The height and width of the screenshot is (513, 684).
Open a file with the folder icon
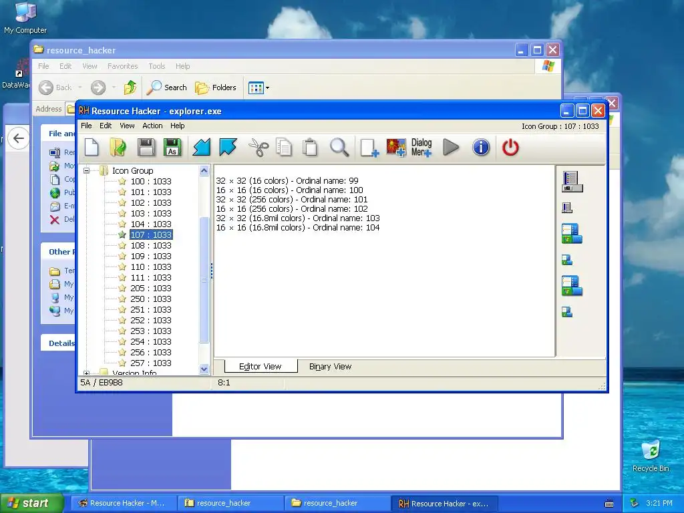[118, 148]
